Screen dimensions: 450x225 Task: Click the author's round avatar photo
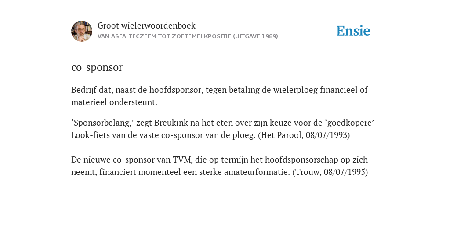(x=82, y=31)
